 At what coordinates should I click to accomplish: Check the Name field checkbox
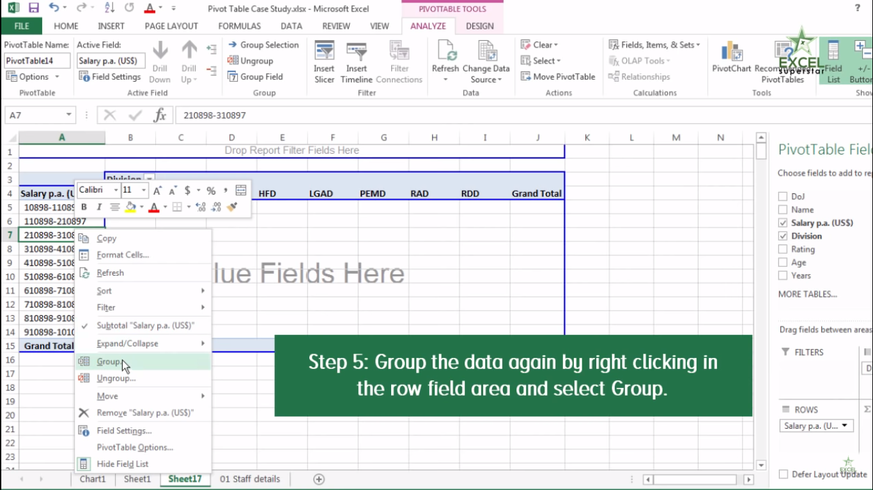click(x=783, y=209)
